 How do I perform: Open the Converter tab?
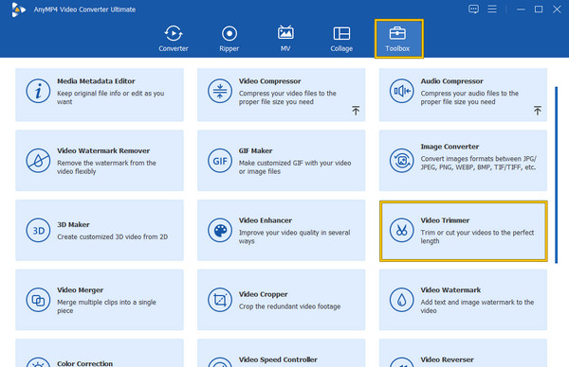click(174, 39)
